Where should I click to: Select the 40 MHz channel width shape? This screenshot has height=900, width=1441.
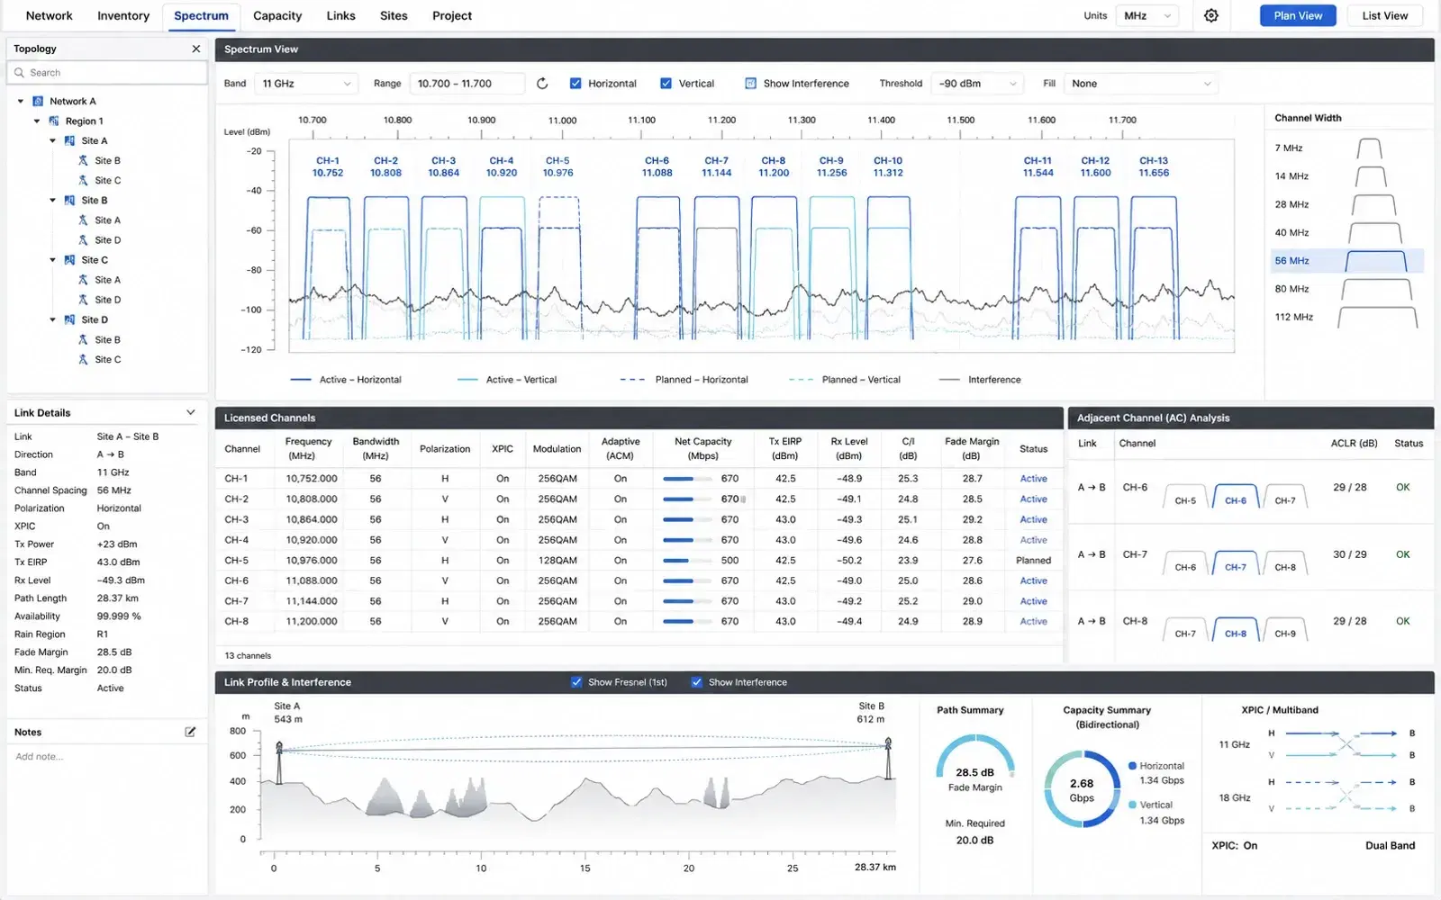[x=1374, y=233]
